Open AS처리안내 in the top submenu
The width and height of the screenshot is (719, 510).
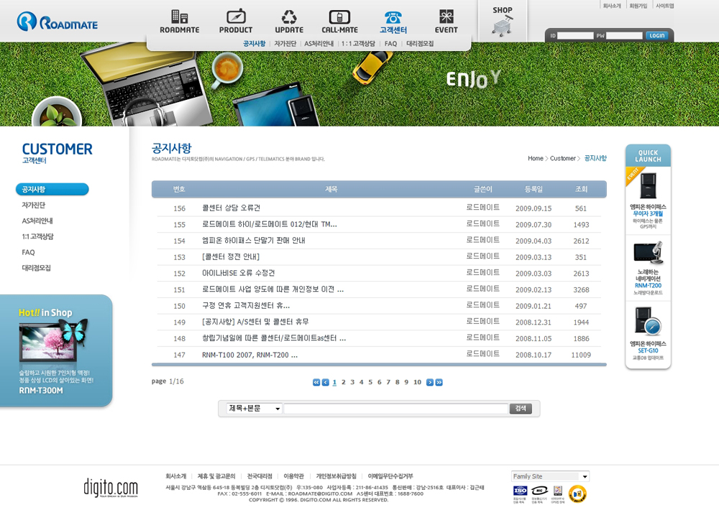tap(319, 44)
